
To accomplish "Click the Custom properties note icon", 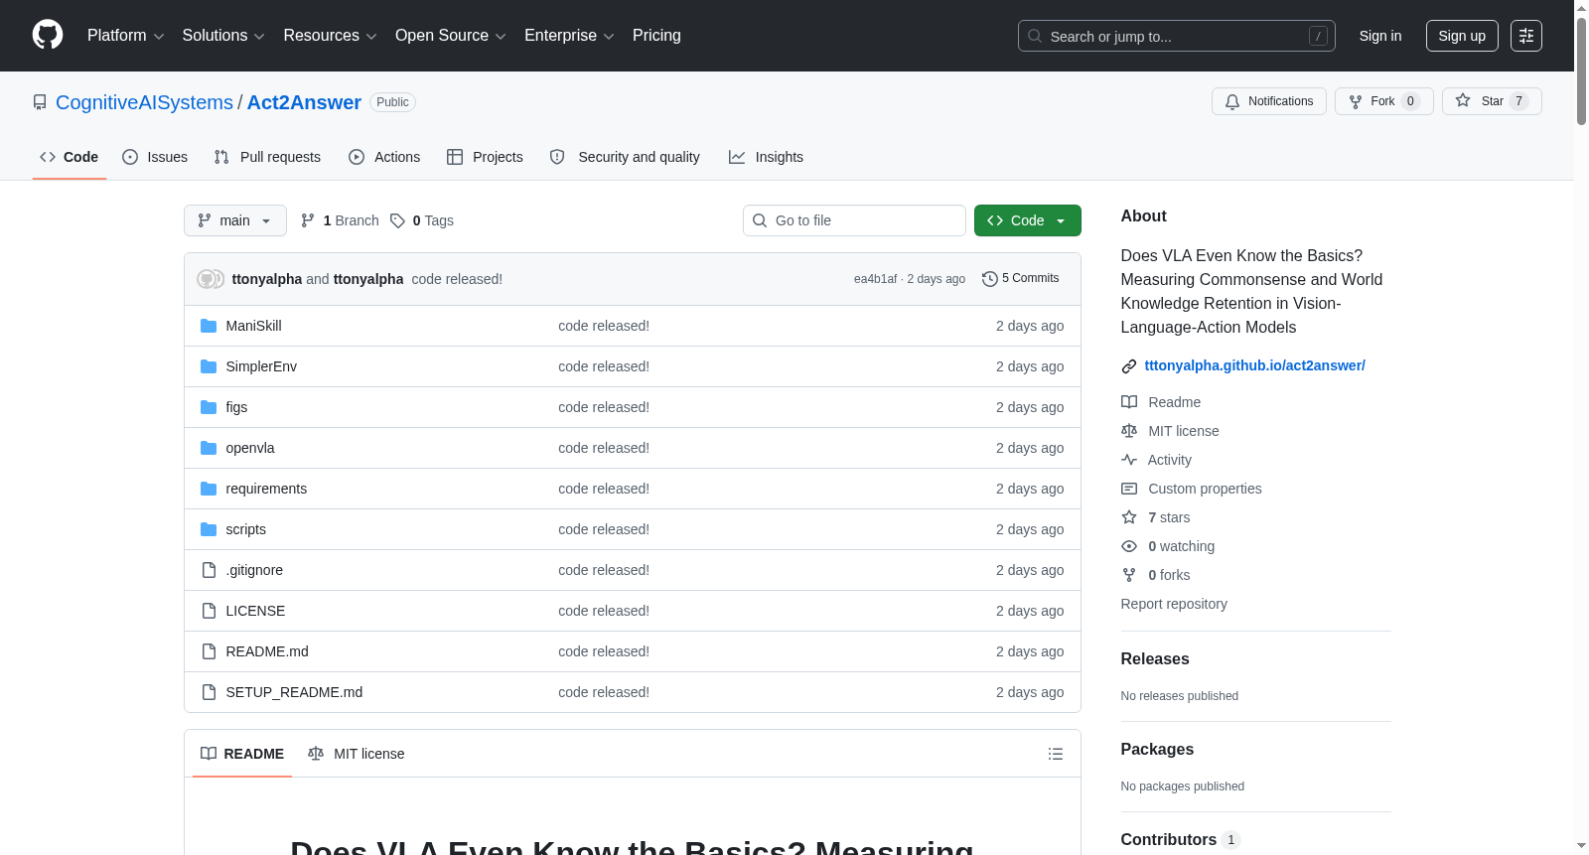I will coord(1129,489).
